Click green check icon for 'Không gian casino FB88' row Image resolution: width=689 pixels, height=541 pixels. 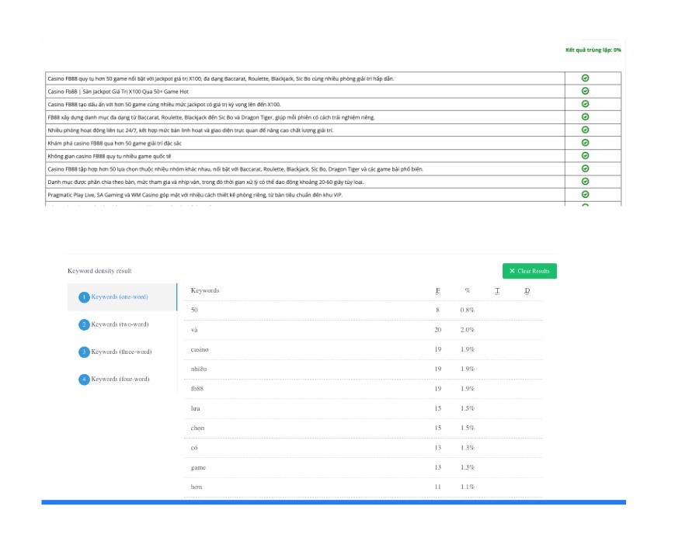(x=585, y=156)
